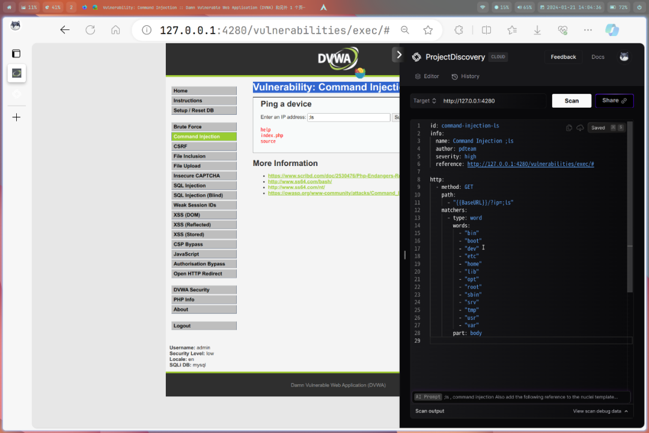
Task: Open the downloads arrow icon
Action: click(x=537, y=30)
